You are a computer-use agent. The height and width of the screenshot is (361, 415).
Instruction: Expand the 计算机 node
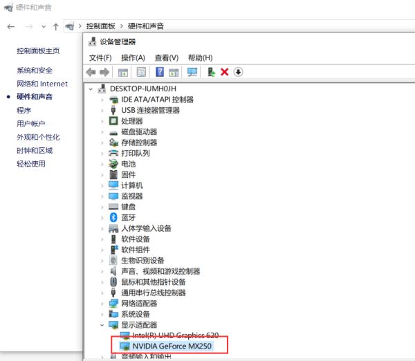click(x=102, y=185)
